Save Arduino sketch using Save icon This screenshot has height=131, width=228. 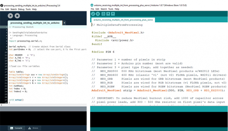click(x=113, y=14)
